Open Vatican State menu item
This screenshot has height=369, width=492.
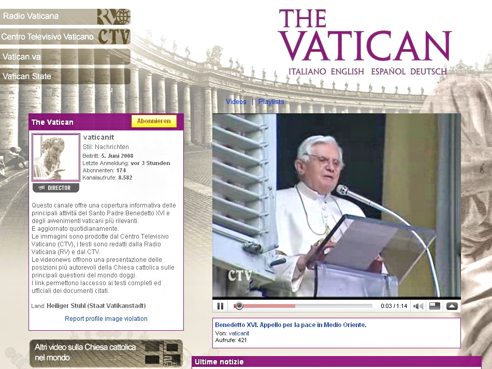65,76
